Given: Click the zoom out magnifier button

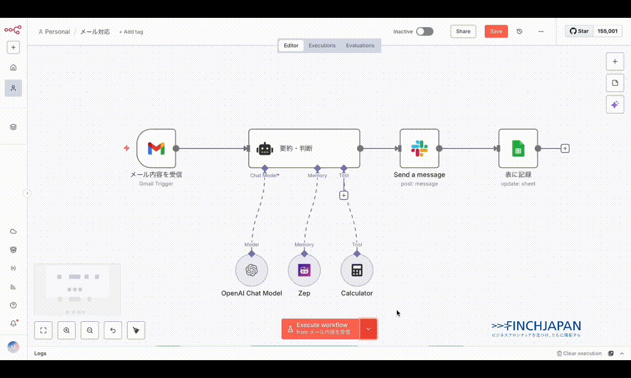Looking at the screenshot, I should pyautogui.click(x=90, y=330).
